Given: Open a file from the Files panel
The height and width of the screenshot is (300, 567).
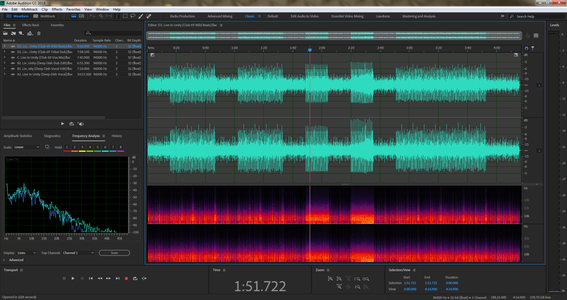Looking at the screenshot, I should click(5, 33).
